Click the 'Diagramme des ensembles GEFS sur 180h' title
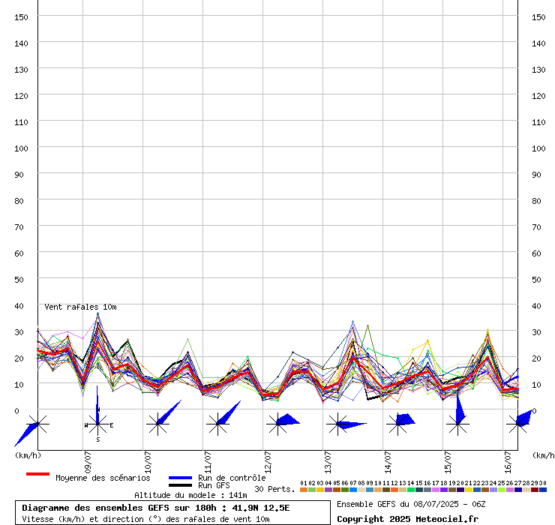555x525 pixels. point(119,508)
